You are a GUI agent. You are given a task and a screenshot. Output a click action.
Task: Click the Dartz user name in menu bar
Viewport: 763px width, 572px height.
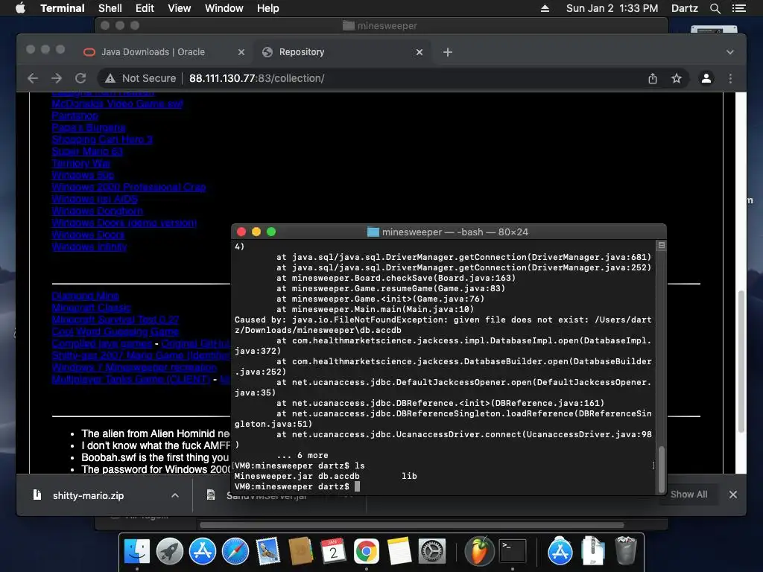click(x=684, y=8)
